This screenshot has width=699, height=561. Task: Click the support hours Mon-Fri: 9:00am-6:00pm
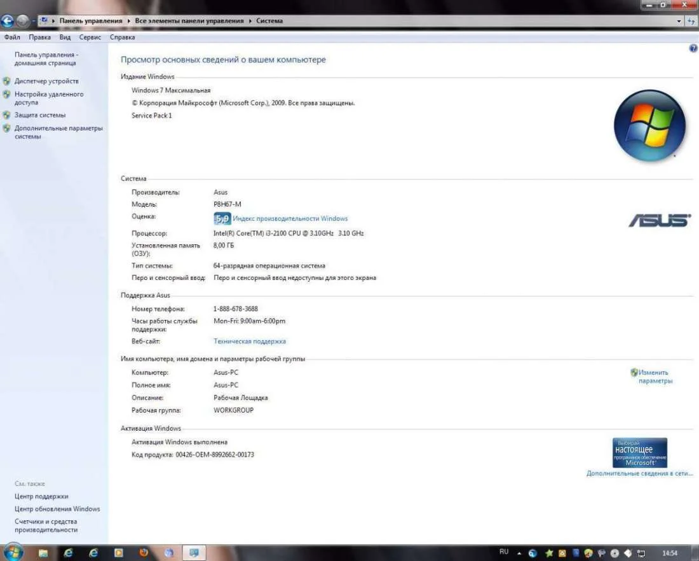point(249,321)
